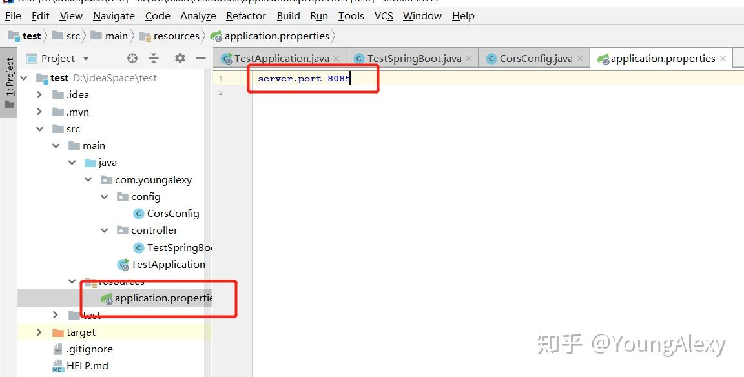Select the target folder in the tree
This screenshot has width=744, height=377.
(81, 332)
